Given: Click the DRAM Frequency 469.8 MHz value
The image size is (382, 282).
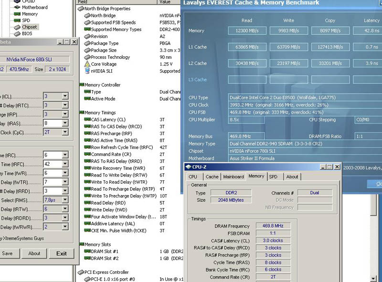Looking at the screenshot, I should coord(273,226).
